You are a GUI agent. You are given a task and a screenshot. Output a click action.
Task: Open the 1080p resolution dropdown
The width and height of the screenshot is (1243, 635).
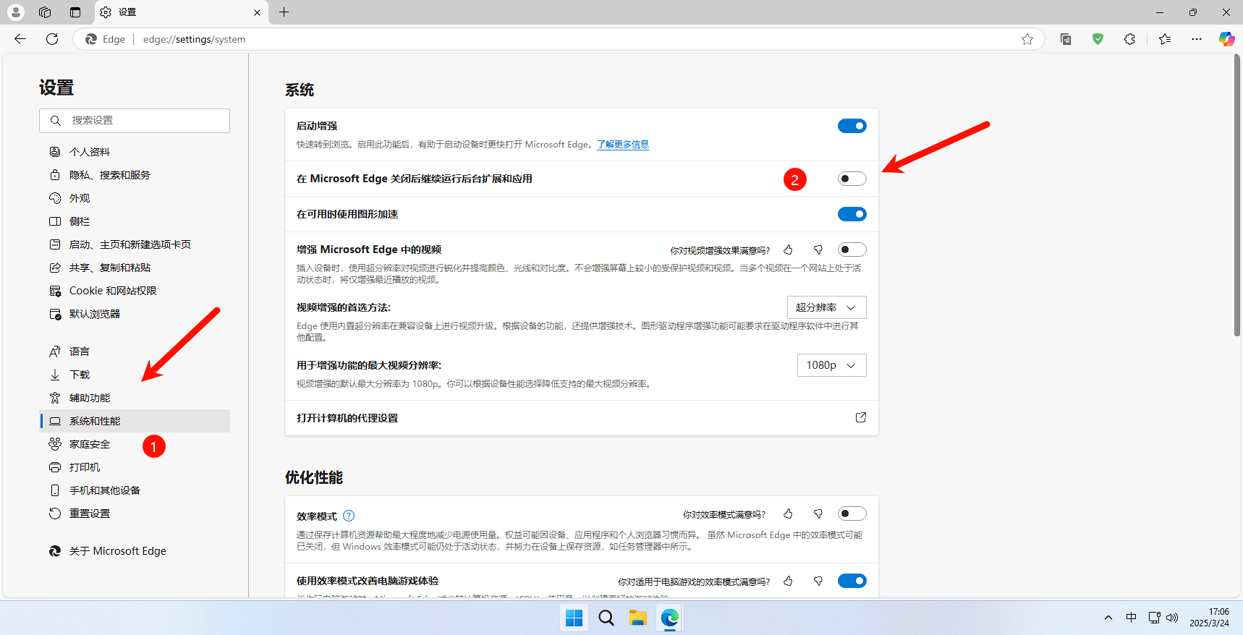click(x=831, y=365)
